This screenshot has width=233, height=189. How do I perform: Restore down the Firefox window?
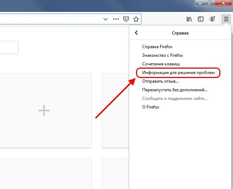(210, 3)
